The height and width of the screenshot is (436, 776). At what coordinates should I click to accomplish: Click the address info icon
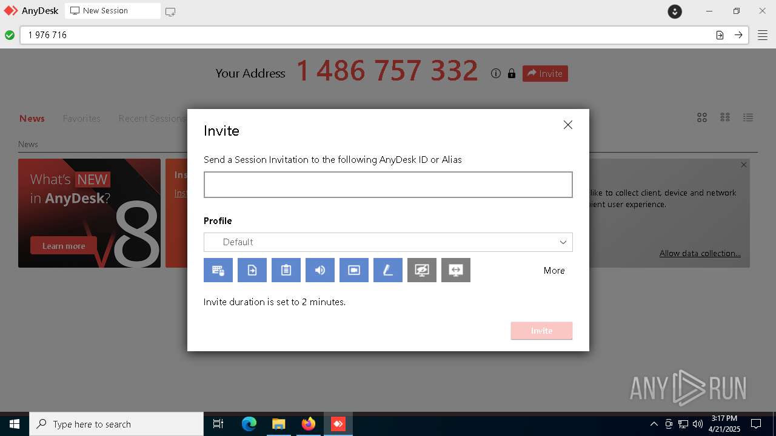point(496,73)
